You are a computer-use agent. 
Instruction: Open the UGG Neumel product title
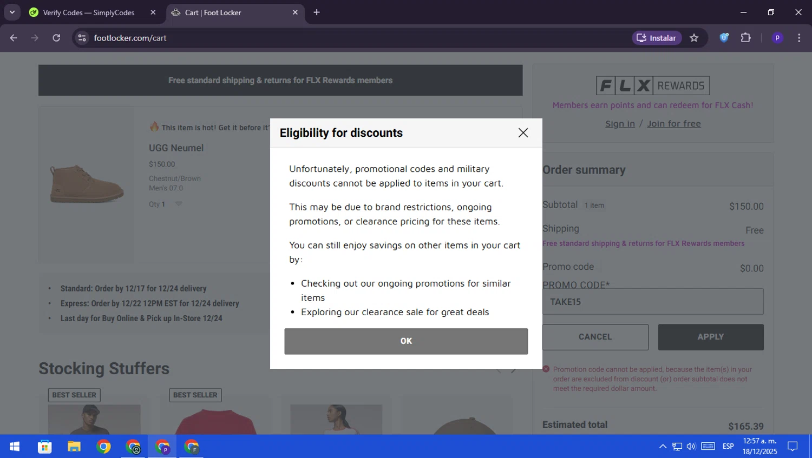point(176,148)
